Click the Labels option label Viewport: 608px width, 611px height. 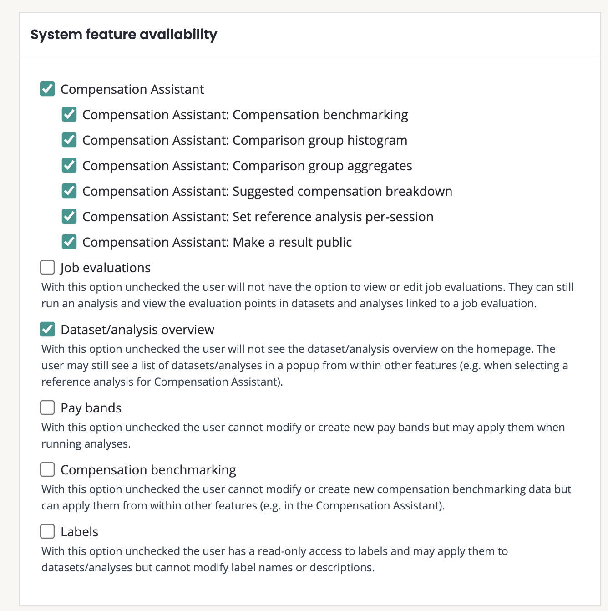click(80, 532)
